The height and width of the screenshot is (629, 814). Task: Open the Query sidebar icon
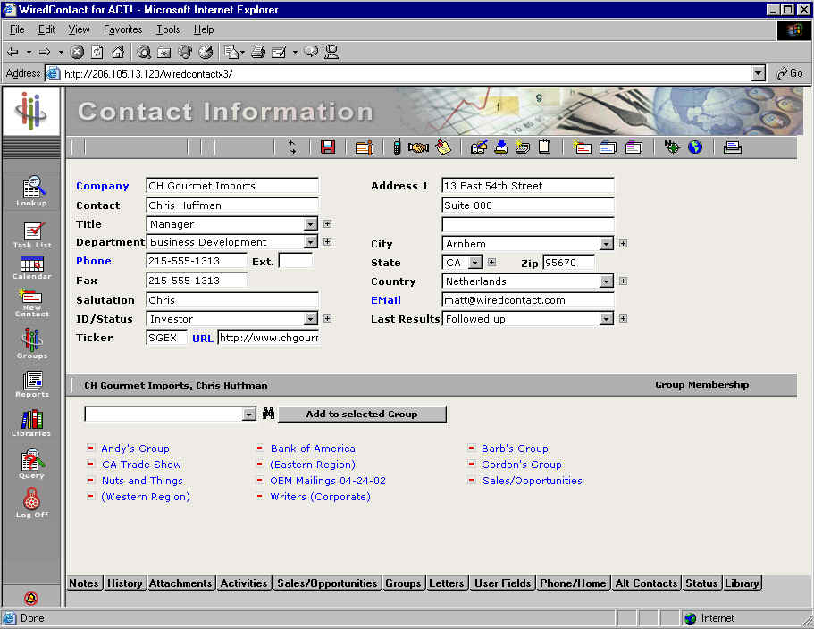point(31,464)
